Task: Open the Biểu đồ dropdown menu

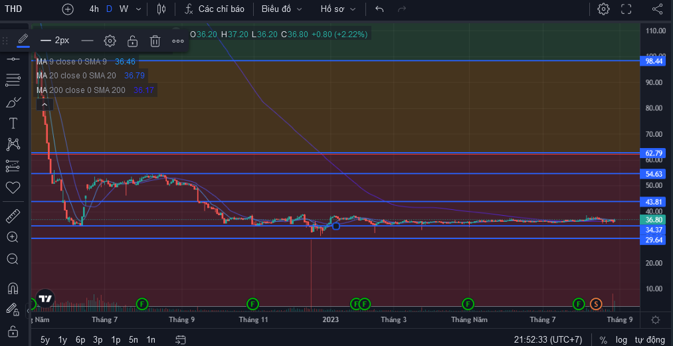Action: click(x=282, y=9)
